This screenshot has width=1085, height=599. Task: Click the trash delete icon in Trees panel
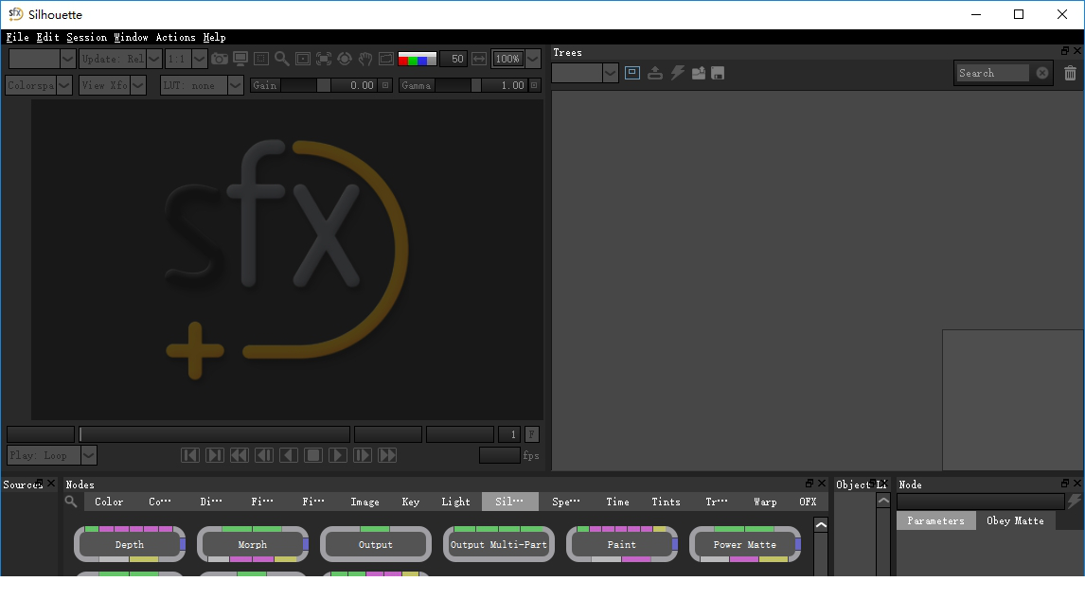pos(1070,73)
